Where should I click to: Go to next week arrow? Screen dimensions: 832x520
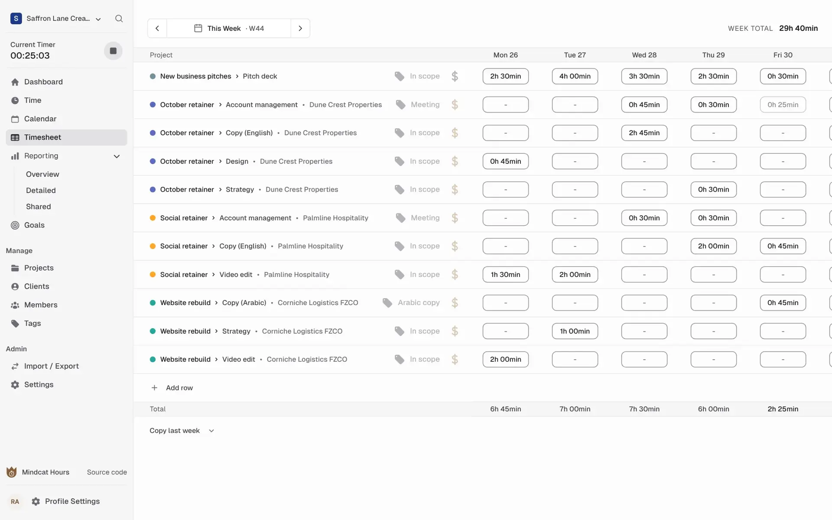coord(300,28)
